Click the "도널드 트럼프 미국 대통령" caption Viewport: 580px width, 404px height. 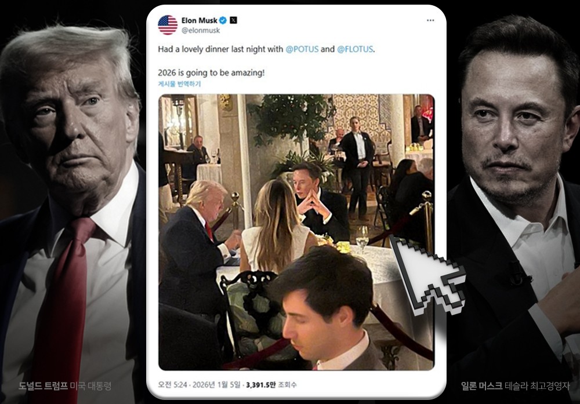click(x=64, y=385)
